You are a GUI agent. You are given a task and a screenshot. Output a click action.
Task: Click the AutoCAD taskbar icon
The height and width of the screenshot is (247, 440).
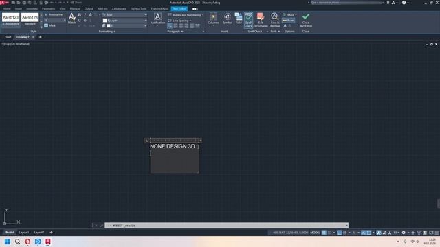(48, 242)
